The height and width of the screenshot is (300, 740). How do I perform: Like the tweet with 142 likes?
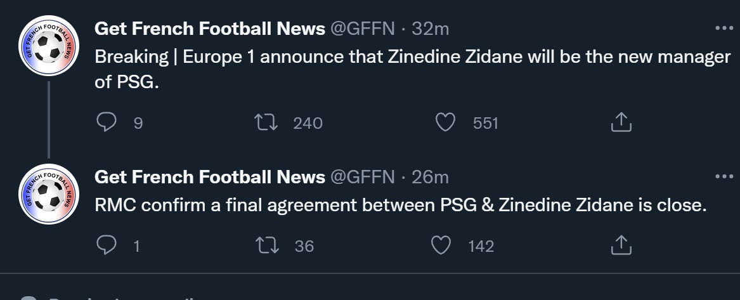[x=441, y=245]
